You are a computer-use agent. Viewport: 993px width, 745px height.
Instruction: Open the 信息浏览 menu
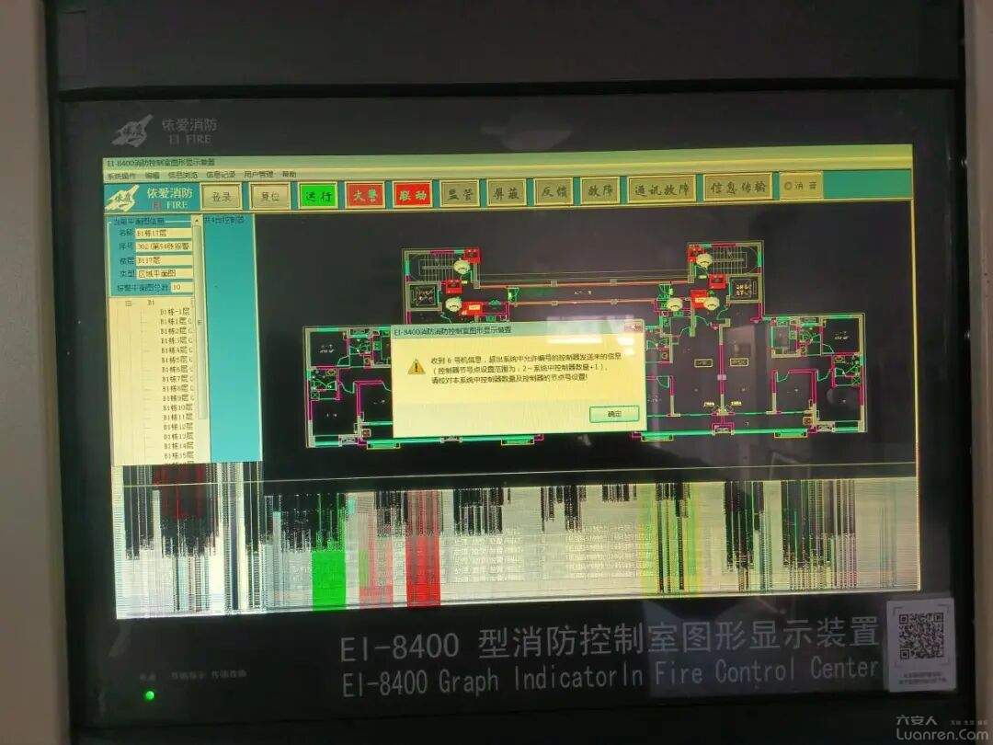click(182, 176)
